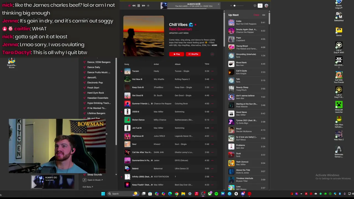Select Blood Bank by Bon Iver in queue
354x199 pixels.
tap(247, 64)
